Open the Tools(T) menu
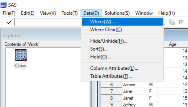 (69, 13)
